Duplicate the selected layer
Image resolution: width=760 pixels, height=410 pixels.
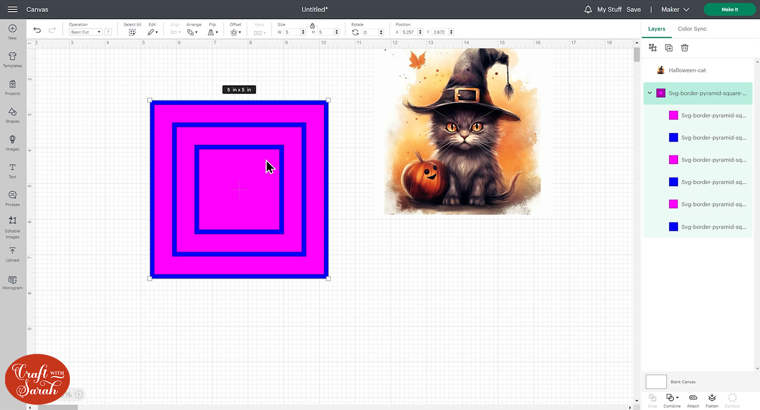(669, 48)
